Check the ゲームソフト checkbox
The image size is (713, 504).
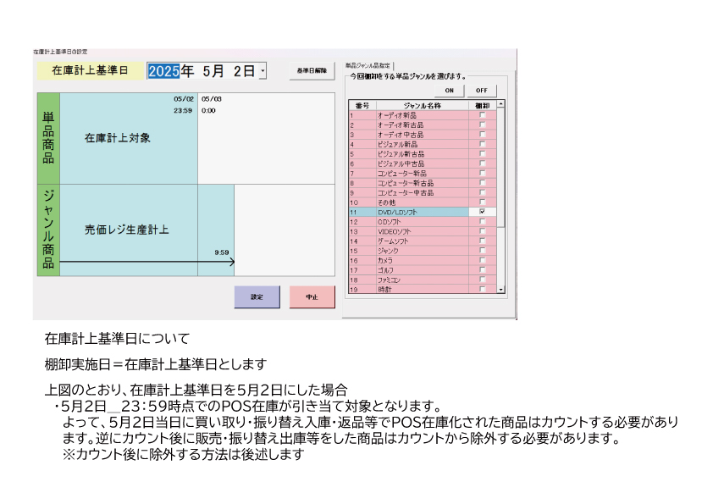coord(482,241)
